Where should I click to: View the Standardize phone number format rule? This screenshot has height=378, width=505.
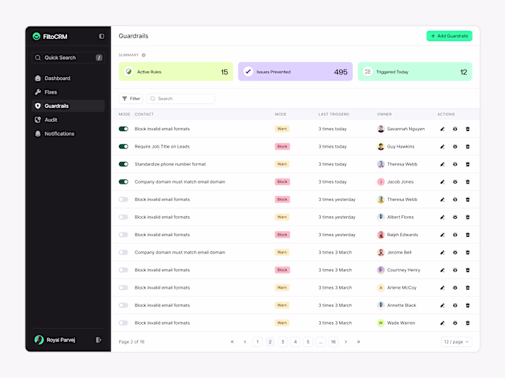point(455,164)
